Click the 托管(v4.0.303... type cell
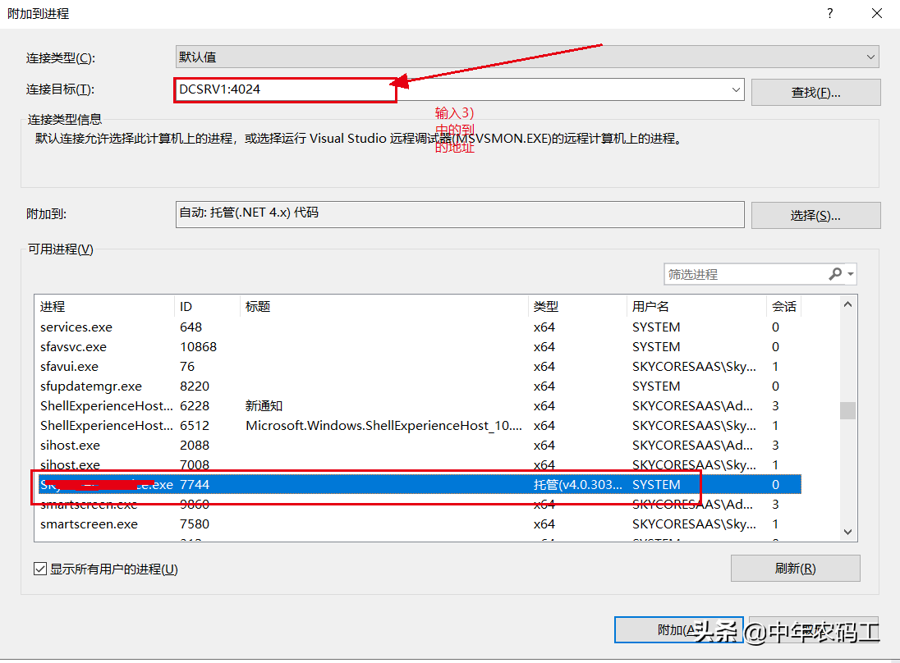900x663 pixels. pos(577,484)
